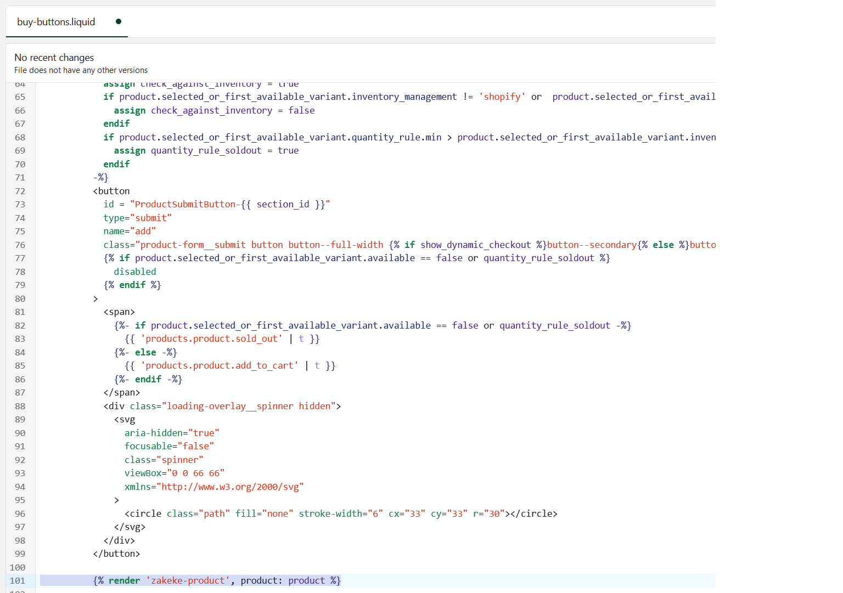This screenshot has height=593, width=843.
Task: Select line number 96 in the gutter
Action: [20, 514]
